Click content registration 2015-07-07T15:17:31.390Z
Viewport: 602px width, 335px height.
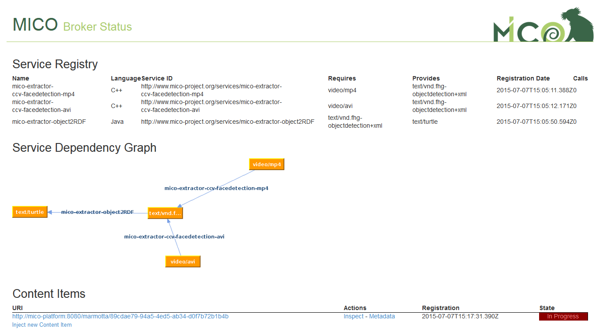[460, 316]
